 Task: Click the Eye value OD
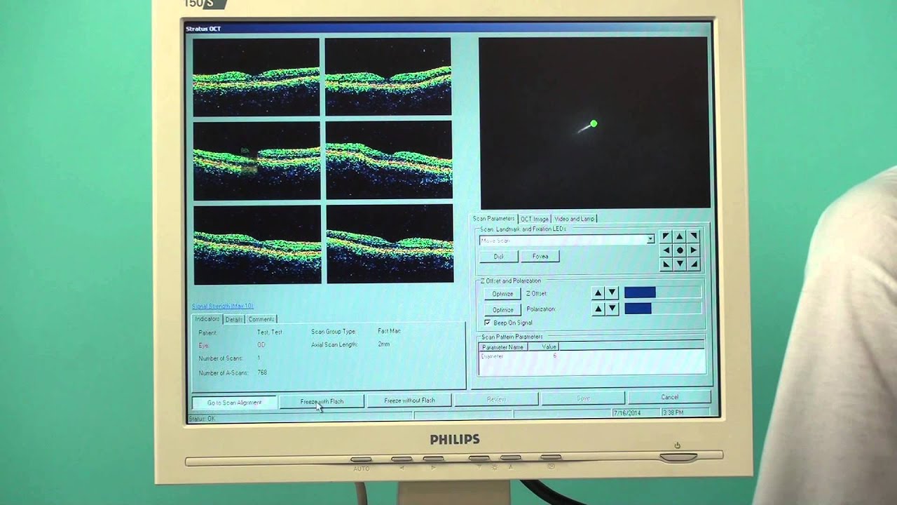click(x=261, y=345)
